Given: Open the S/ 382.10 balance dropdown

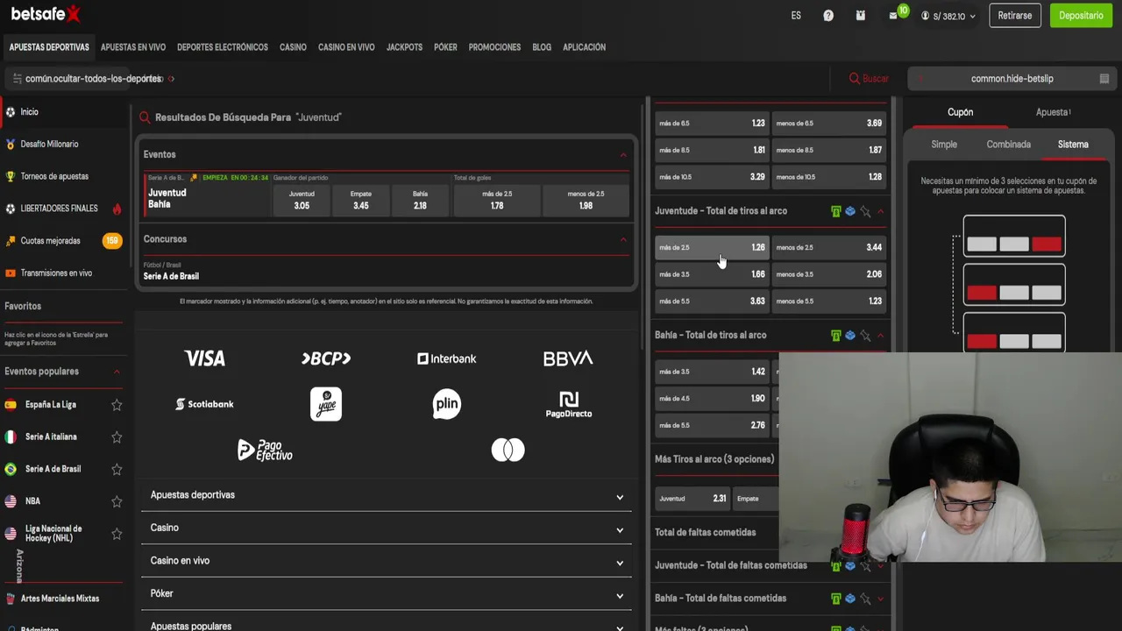Looking at the screenshot, I should pyautogui.click(x=949, y=16).
